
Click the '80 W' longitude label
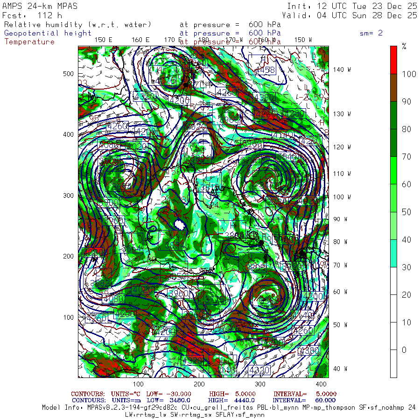(x=340, y=242)
